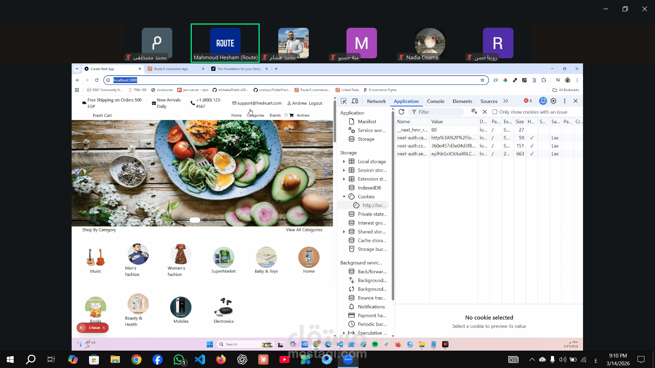The image size is (655, 368).
Task: Open the DevTools settings gear
Action: coord(553,101)
